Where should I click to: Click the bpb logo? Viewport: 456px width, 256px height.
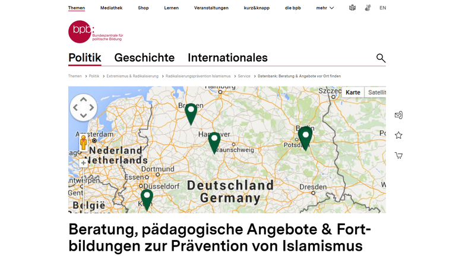(96, 31)
